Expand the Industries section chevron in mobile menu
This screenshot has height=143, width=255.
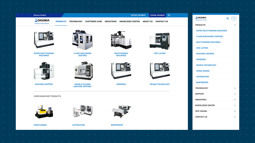[x=235, y=100]
